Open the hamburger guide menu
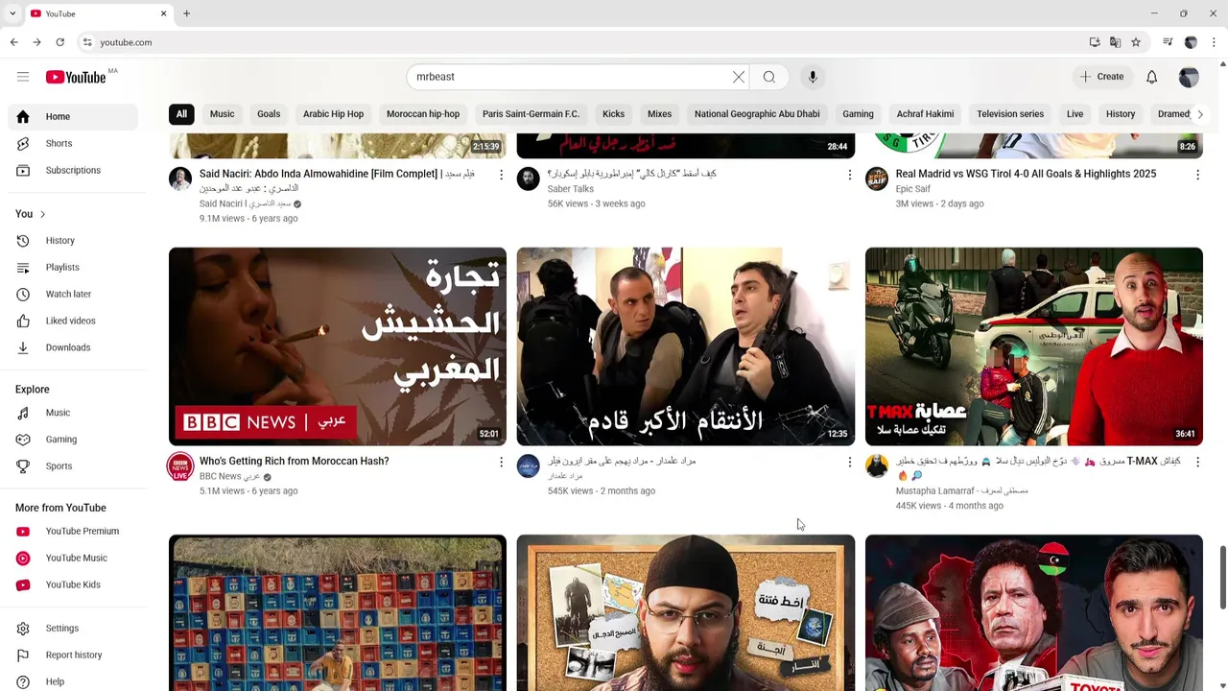The width and height of the screenshot is (1228, 691). tap(23, 77)
